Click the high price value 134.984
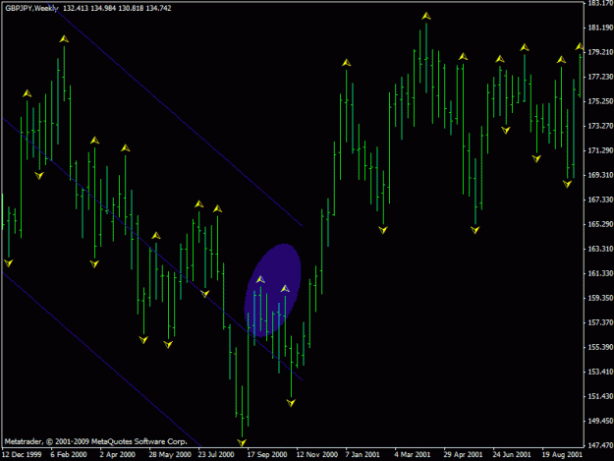This screenshot has width=614, height=461. [103, 8]
